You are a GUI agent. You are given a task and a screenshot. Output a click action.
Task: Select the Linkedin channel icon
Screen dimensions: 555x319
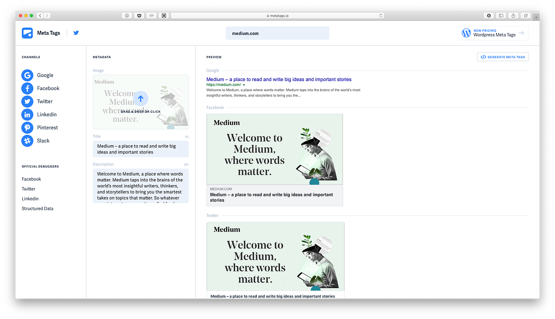pyautogui.click(x=27, y=114)
